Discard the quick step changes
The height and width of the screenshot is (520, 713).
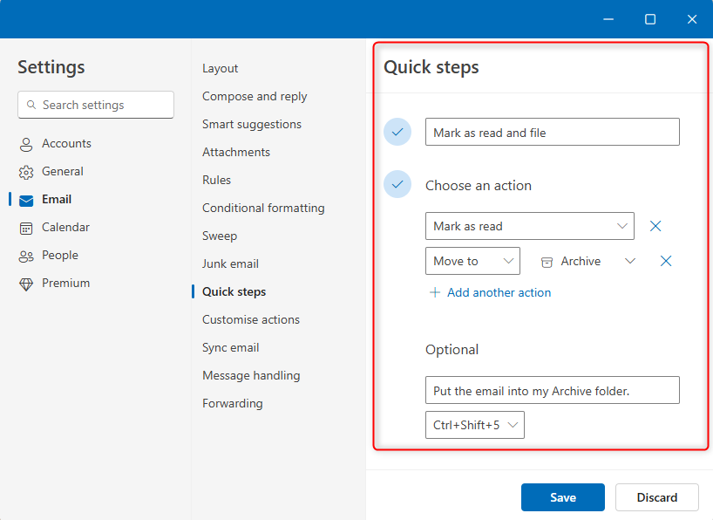(656, 497)
